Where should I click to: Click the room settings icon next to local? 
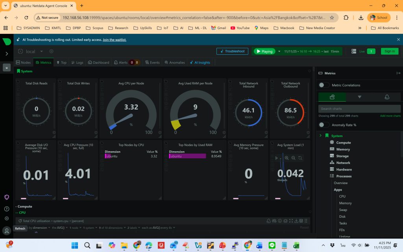[x=51, y=51]
